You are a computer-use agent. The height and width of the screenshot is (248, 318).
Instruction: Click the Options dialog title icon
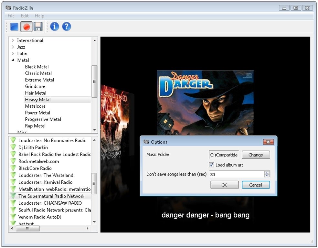(146, 142)
